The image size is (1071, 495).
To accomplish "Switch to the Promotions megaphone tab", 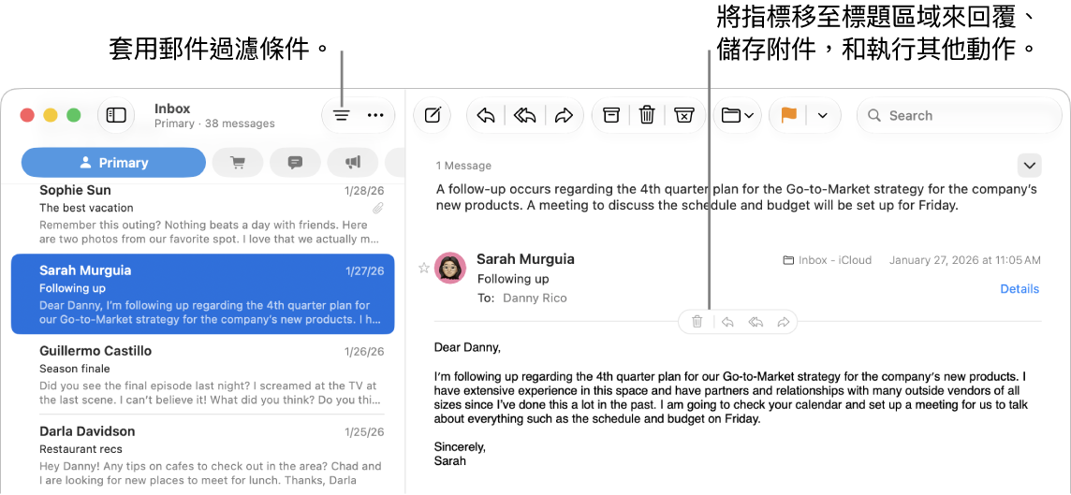I will click(352, 163).
